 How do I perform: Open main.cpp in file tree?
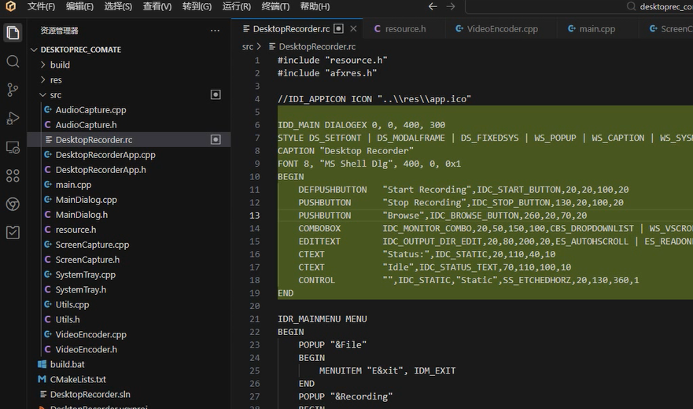(x=128, y=185)
